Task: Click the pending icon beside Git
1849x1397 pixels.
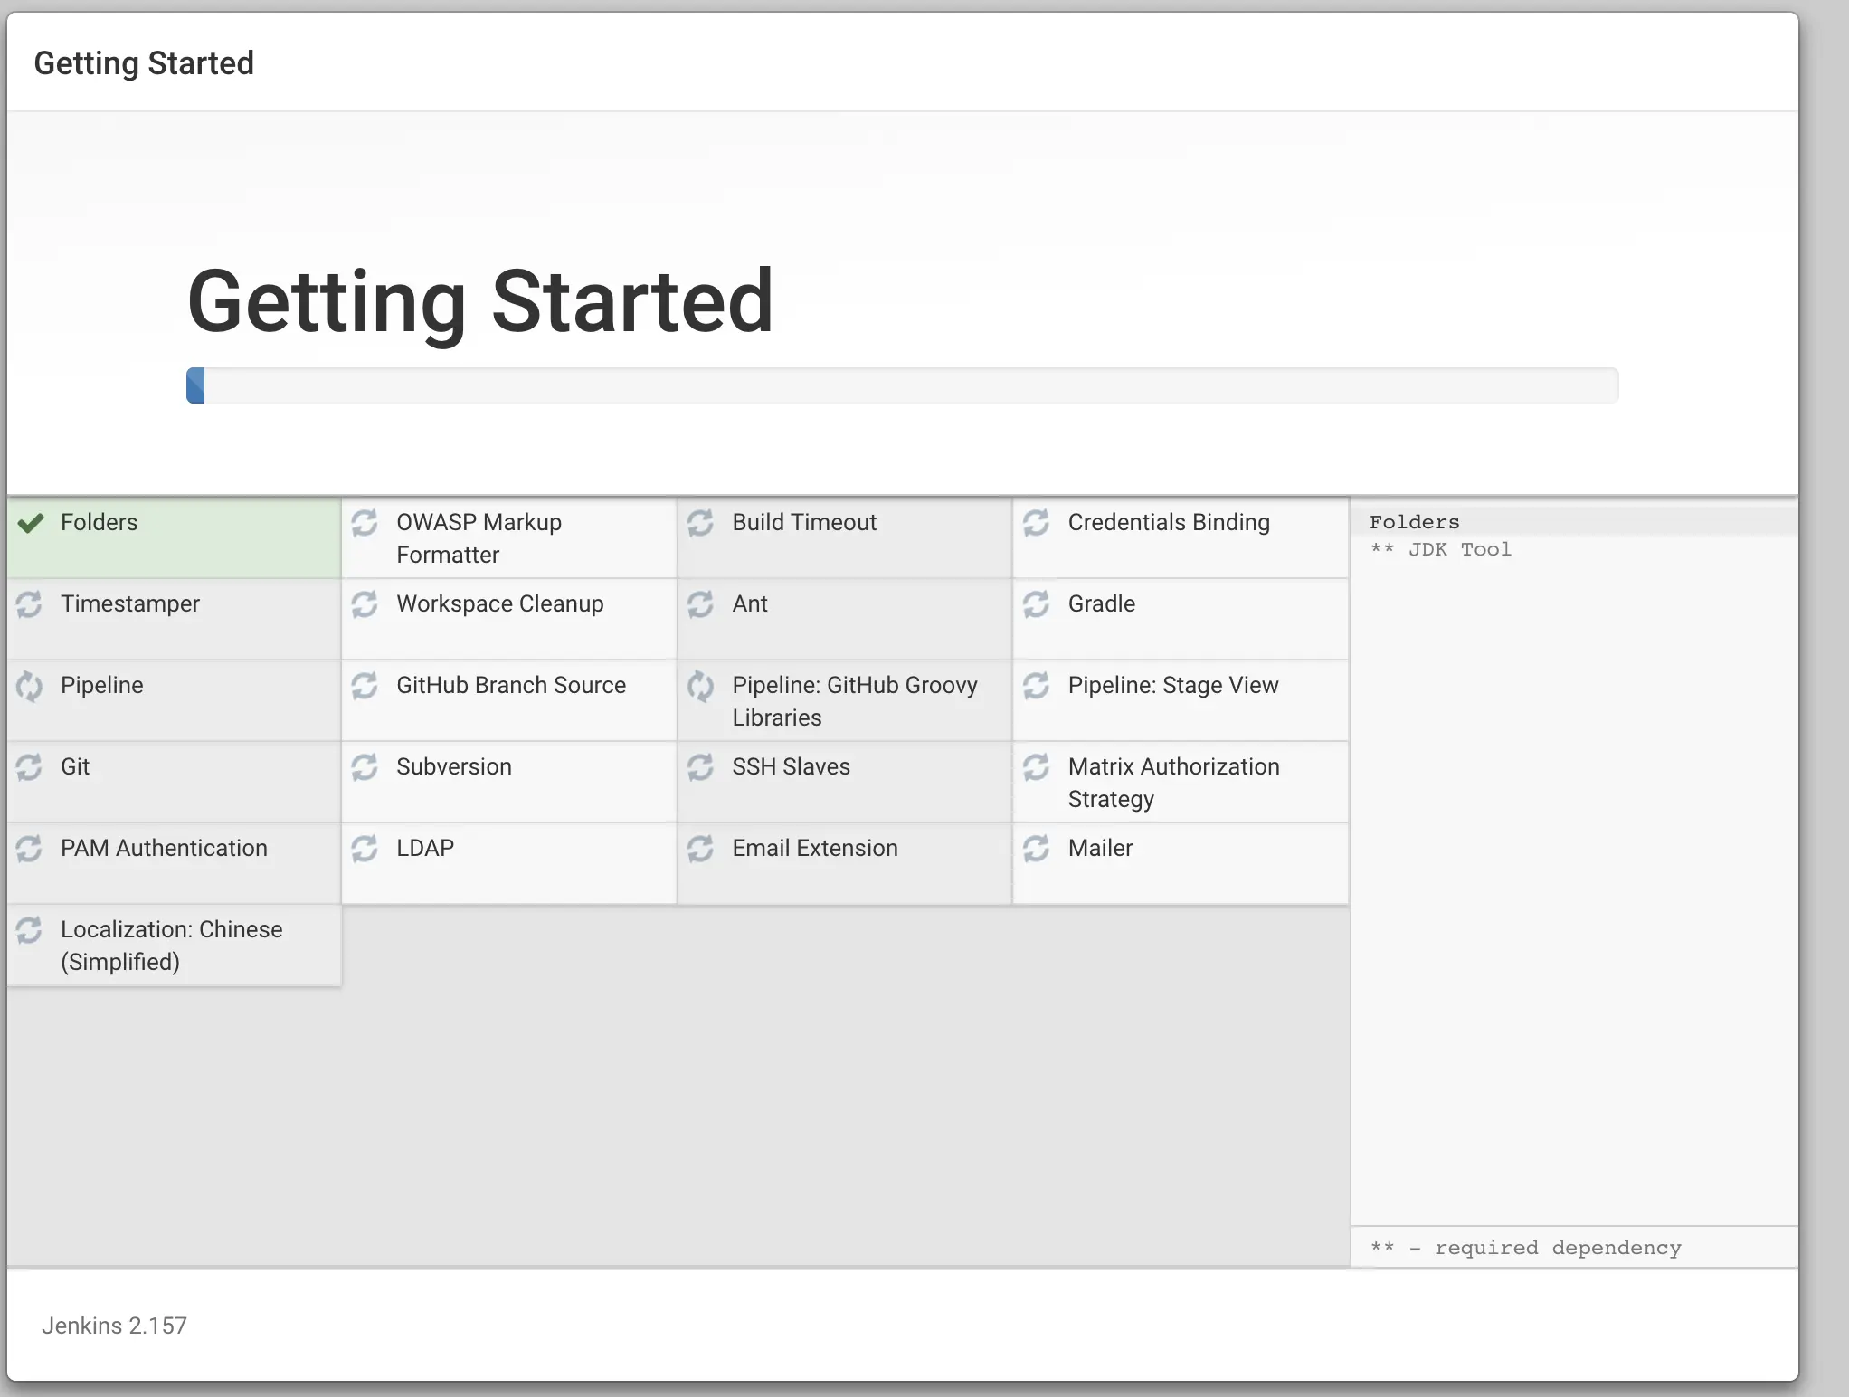Action: (x=29, y=767)
